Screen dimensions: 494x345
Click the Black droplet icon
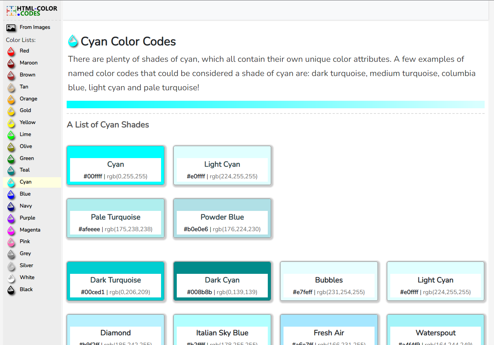(x=11, y=290)
